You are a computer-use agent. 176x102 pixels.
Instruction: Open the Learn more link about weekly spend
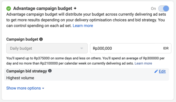[x=143, y=63]
